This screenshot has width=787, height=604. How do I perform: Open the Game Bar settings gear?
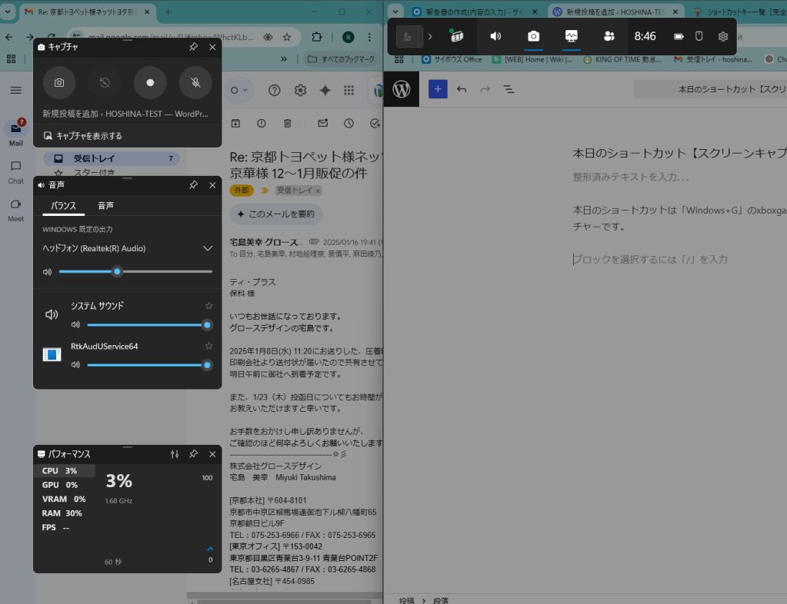(722, 36)
